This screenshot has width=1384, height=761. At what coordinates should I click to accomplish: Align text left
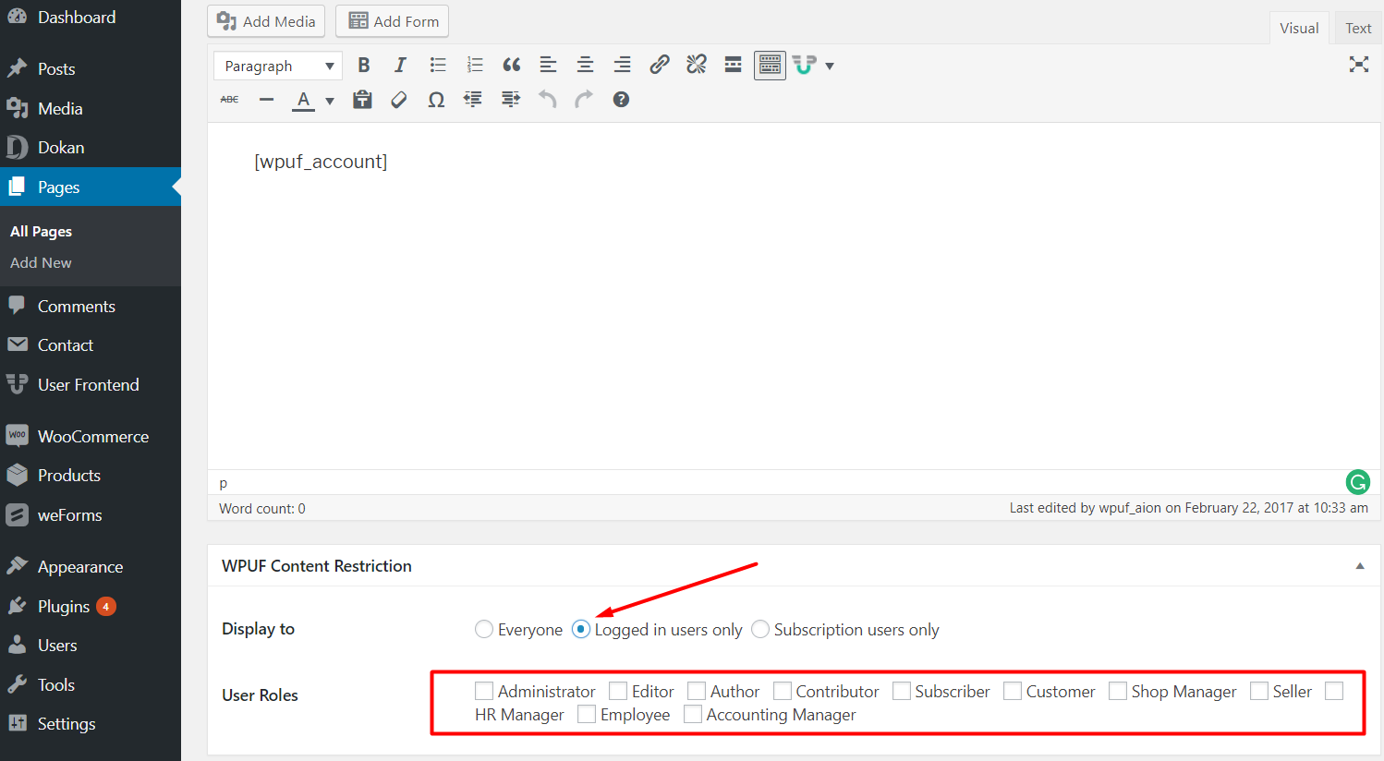[549, 66]
